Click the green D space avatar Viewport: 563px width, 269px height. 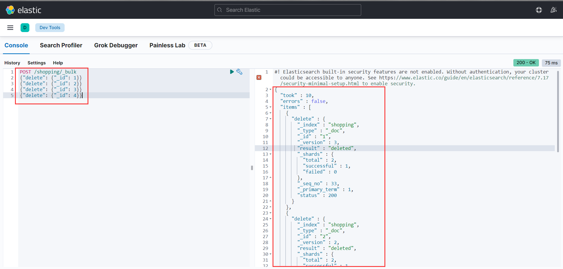pyautogui.click(x=25, y=28)
